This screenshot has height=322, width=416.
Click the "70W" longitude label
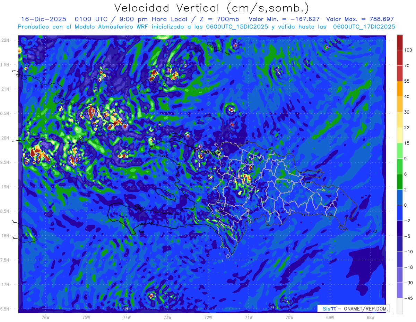[289, 317]
